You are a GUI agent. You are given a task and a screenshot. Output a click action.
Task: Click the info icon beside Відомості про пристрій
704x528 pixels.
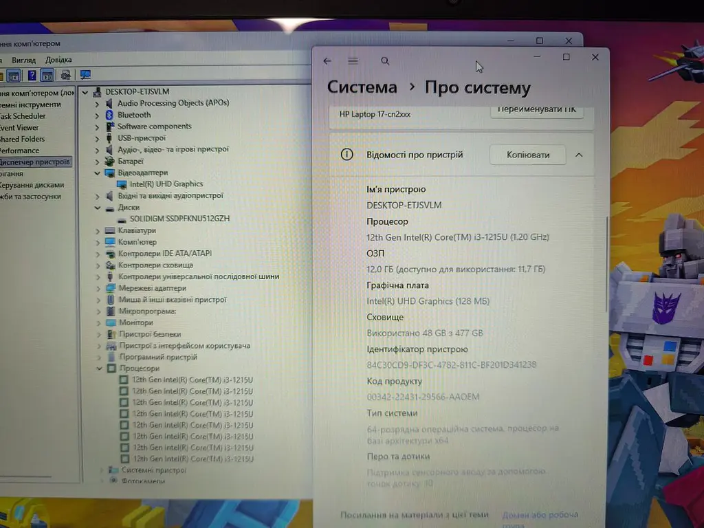[x=346, y=155]
